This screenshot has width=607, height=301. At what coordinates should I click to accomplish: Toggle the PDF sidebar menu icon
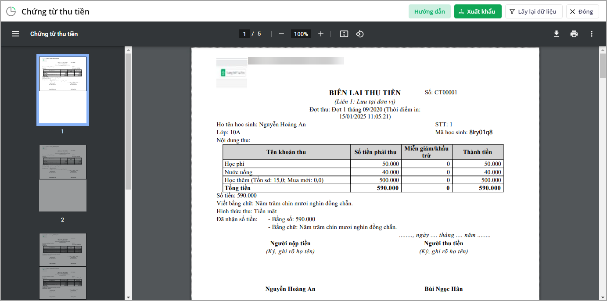pos(15,34)
